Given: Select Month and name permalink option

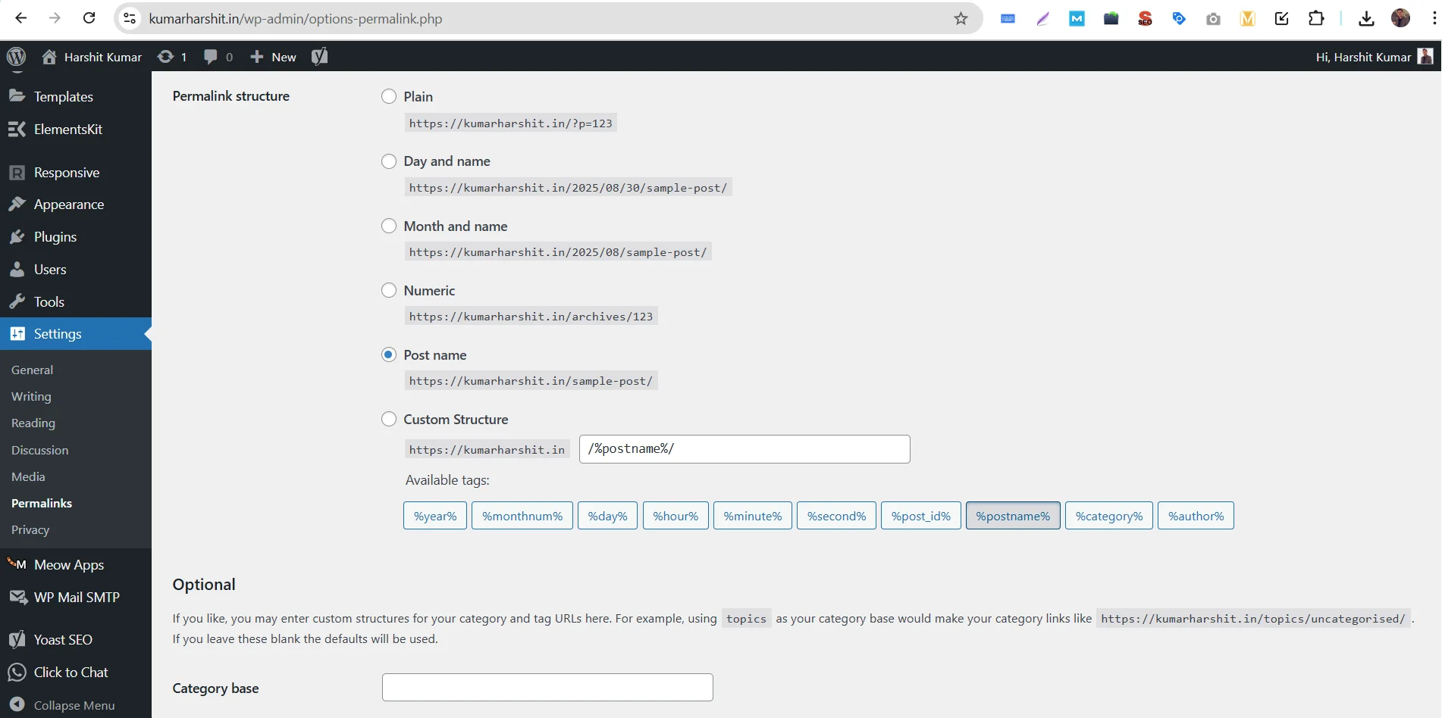Looking at the screenshot, I should 389,226.
